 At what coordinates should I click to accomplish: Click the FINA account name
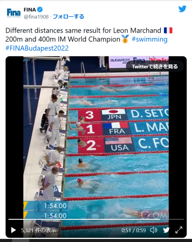click(30, 10)
